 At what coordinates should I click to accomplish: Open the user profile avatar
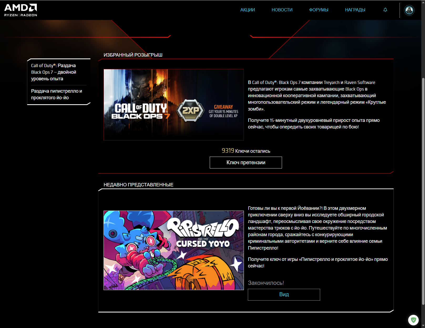pyautogui.click(x=409, y=10)
